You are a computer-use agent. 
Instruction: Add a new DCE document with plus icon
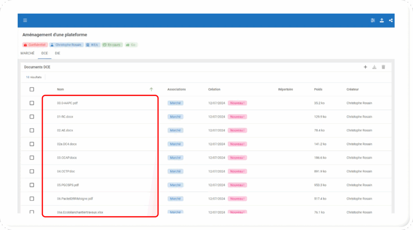pyautogui.click(x=365, y=67)
